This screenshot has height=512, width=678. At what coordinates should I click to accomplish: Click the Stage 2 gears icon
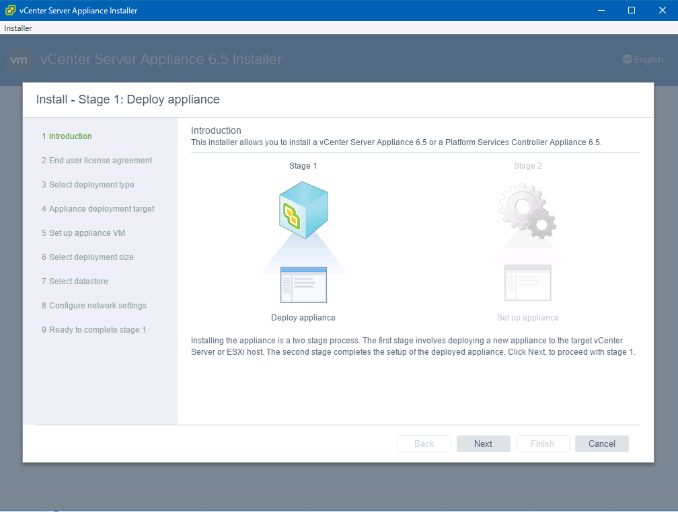pos(527,211)
